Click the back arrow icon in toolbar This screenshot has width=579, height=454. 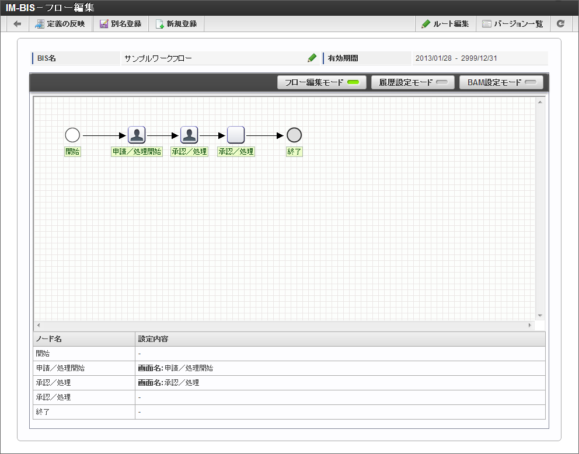[18, 24]
